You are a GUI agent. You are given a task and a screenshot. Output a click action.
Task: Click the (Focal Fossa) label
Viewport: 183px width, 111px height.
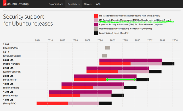click(x=10, y=80)
